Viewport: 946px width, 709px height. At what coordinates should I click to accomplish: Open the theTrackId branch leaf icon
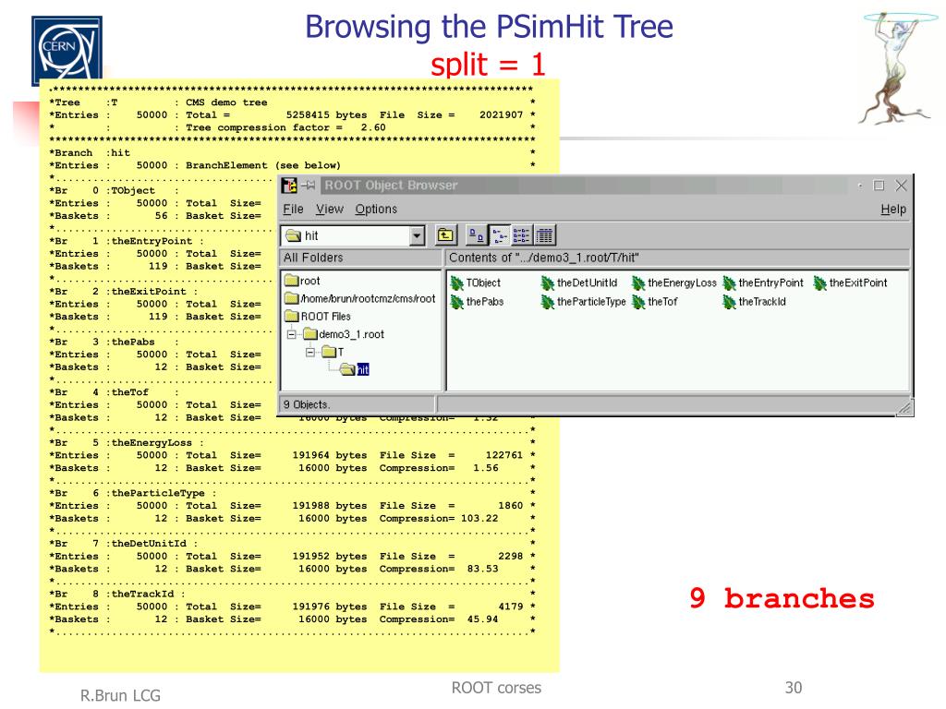point(729,302)
